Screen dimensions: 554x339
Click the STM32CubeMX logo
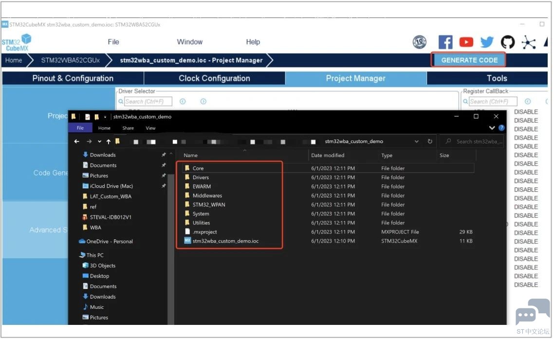16,42
